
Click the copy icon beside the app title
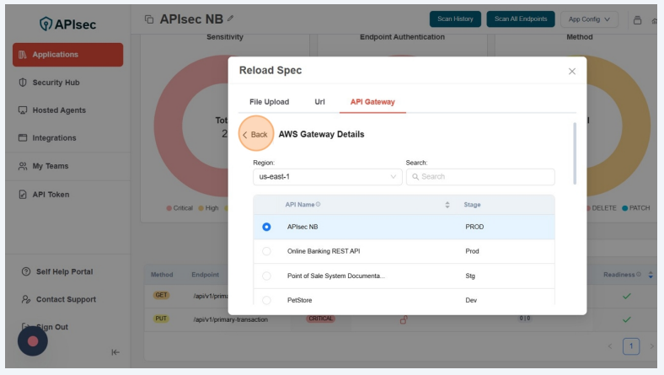click(x=149, y=19)
